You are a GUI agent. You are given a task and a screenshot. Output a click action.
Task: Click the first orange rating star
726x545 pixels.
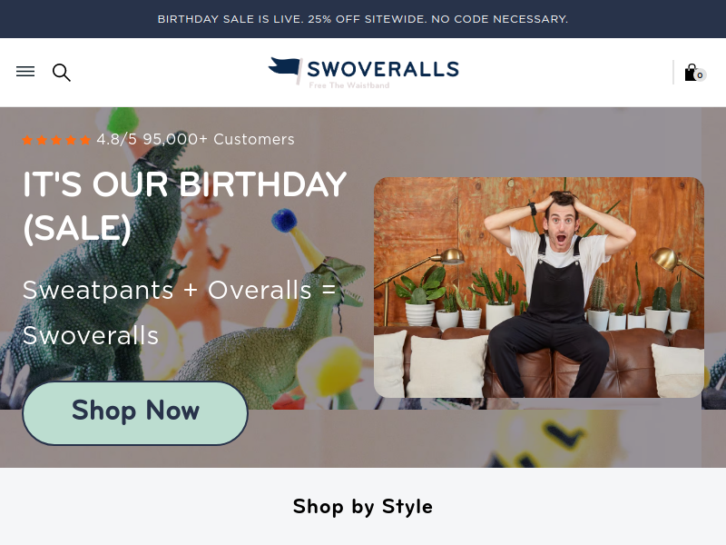click(x=27, y=140)
